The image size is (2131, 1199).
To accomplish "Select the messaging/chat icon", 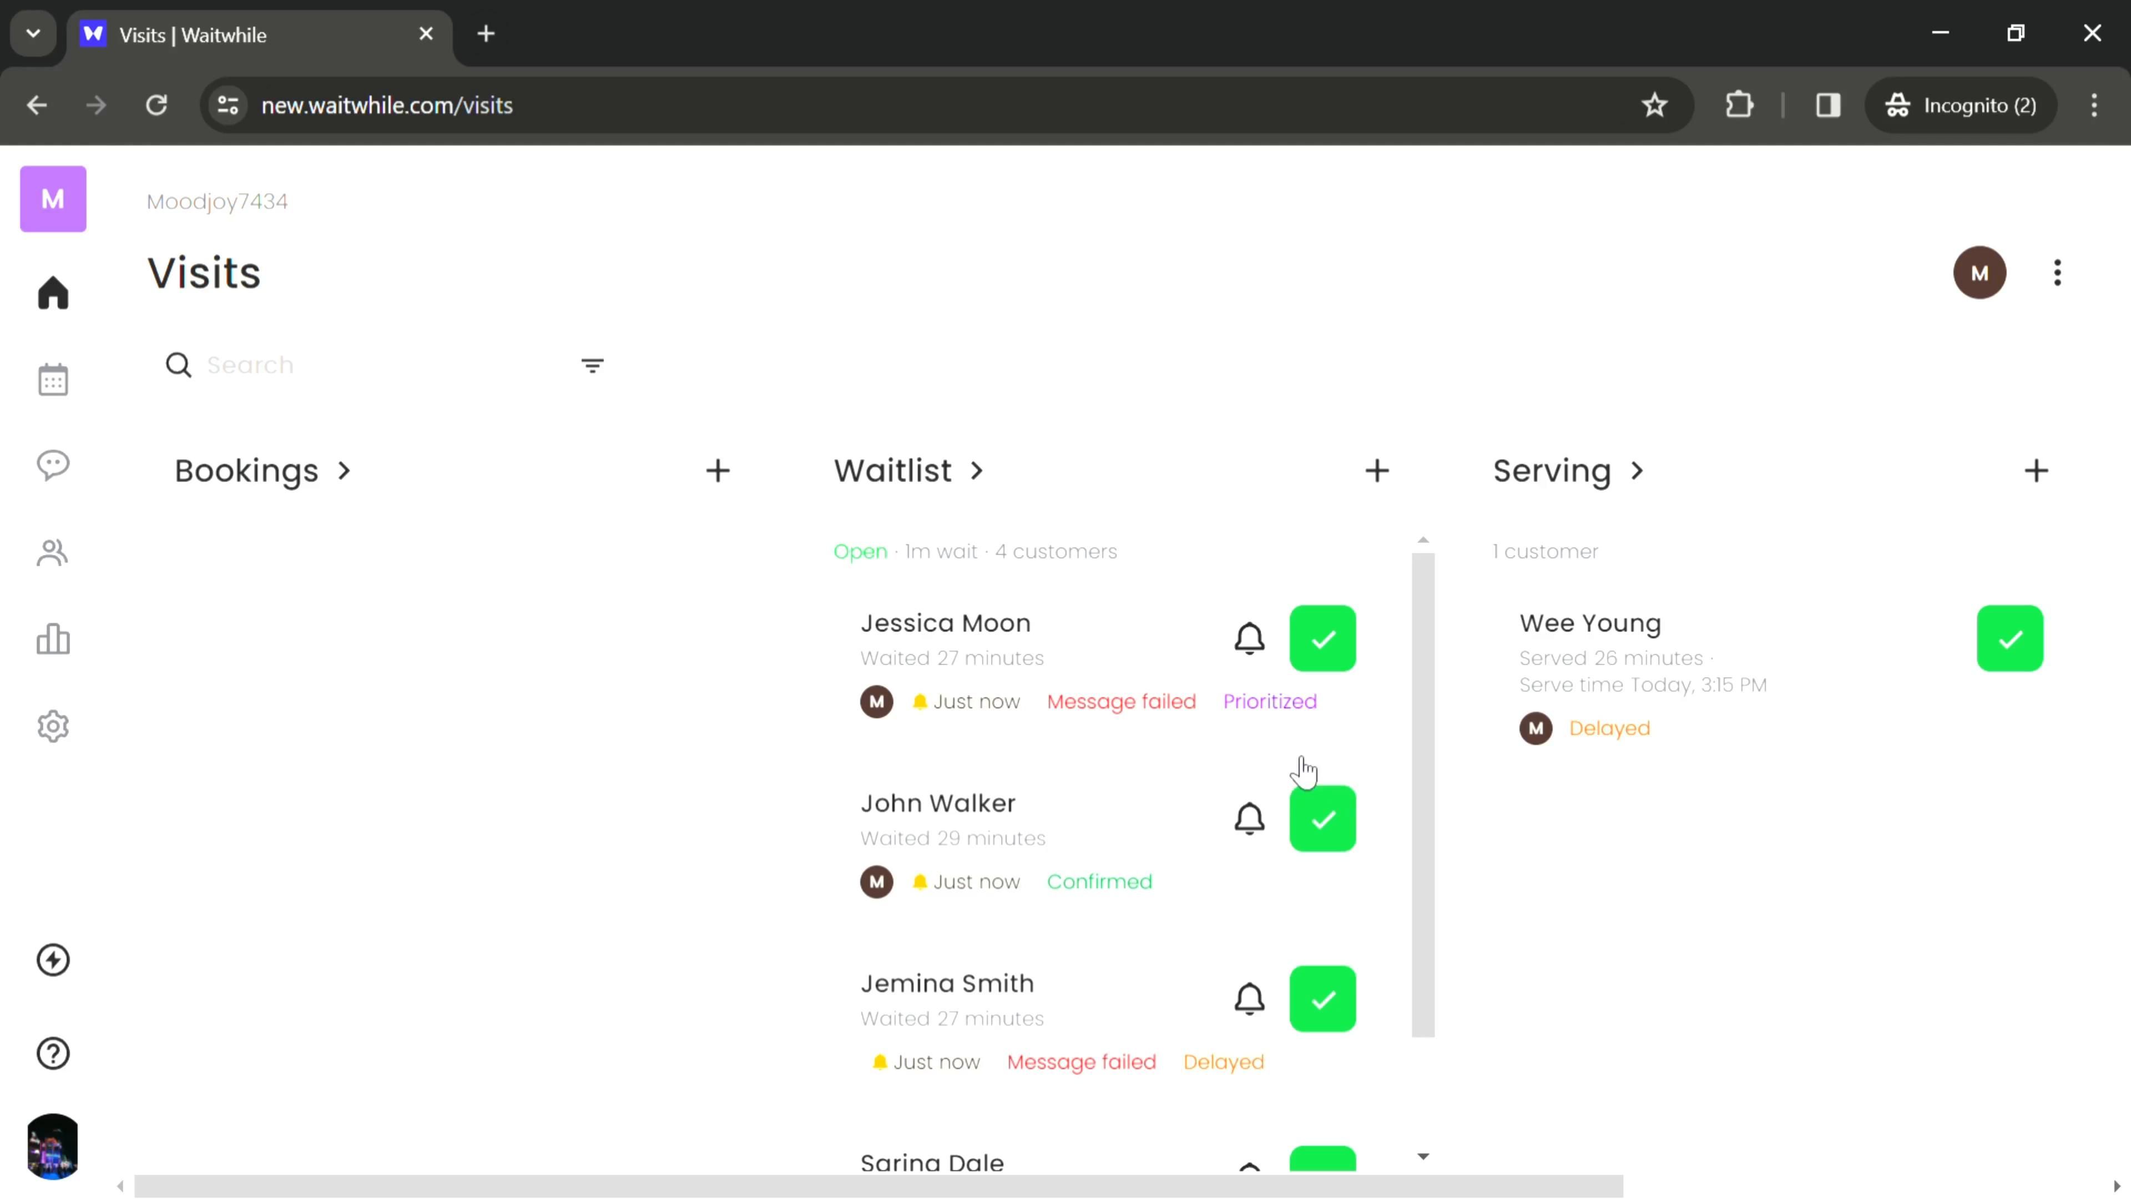I will tap(53, 466).
